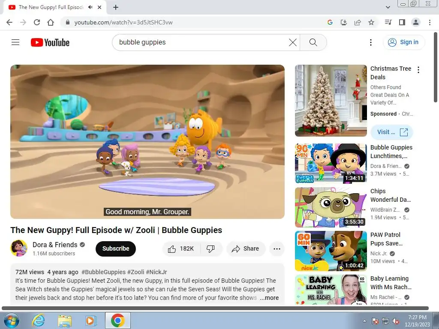Open YouTube settings three-dot menu
439x329 pixels.
(x=371, y=42)
